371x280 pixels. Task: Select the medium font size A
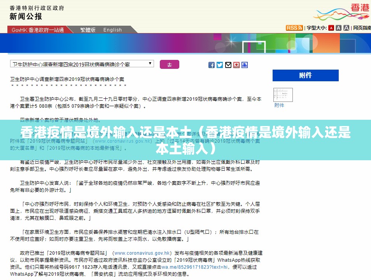(339, 28)
